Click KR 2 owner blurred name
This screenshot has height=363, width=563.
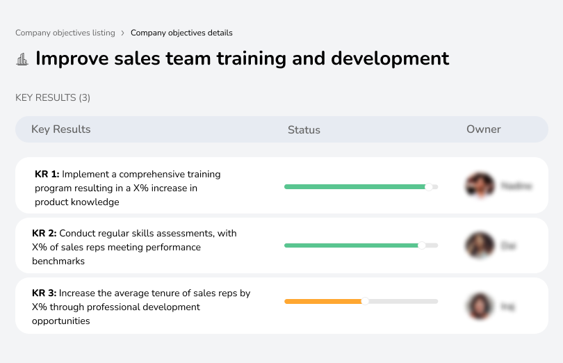click(x=508, y=246)
